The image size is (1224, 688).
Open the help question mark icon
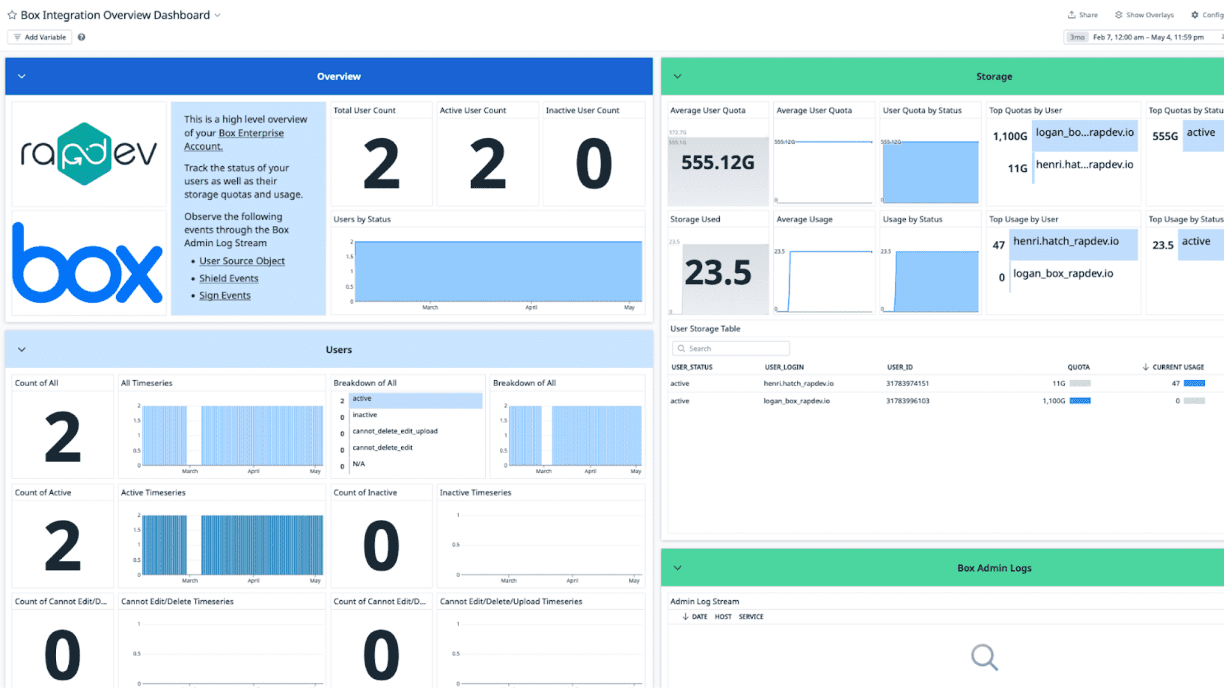[x=82, y=37]
